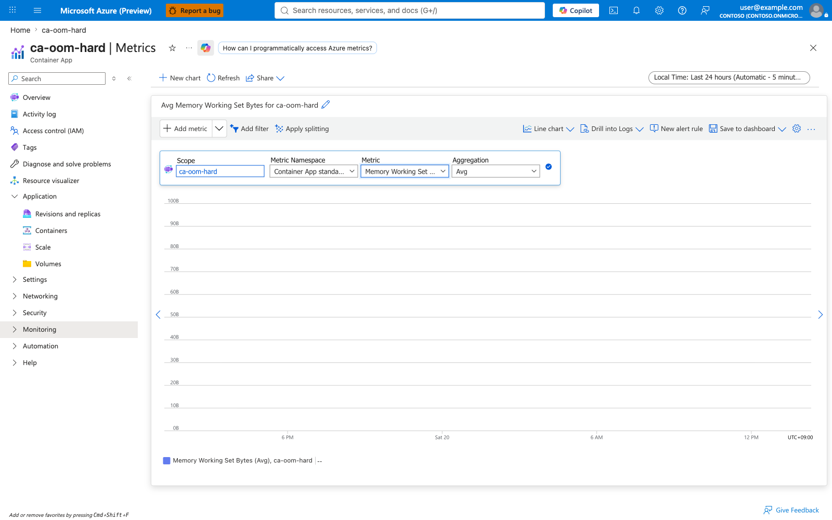This screenshot has width=832, height=520.
Task: Open the Metric dropdown Memory Working Set
Action: (405, 172)
